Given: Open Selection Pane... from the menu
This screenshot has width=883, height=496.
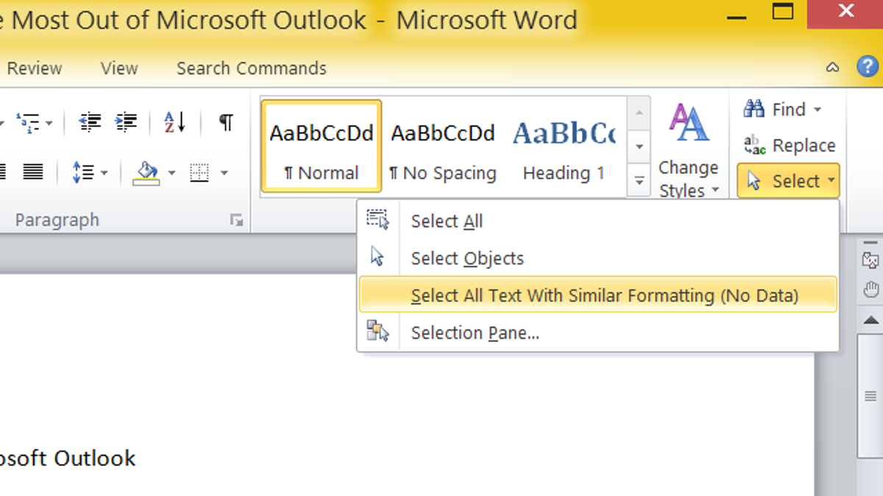Looking at the screenshot, I should click(x=597, y=333).
